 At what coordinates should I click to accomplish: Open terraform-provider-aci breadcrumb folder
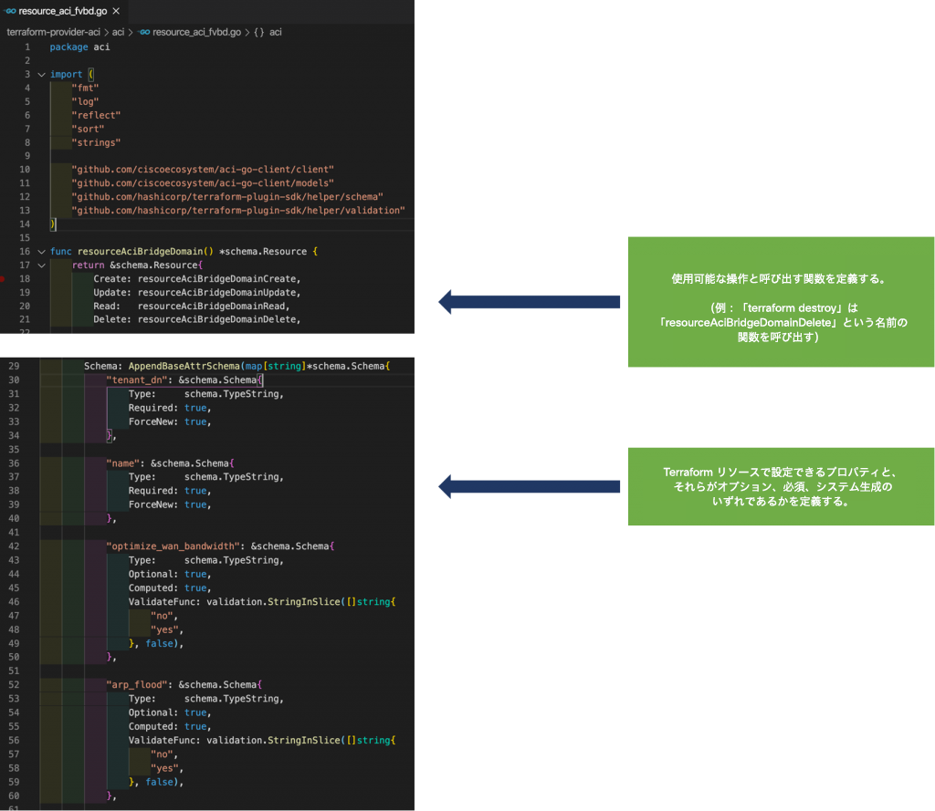point(53,32)
